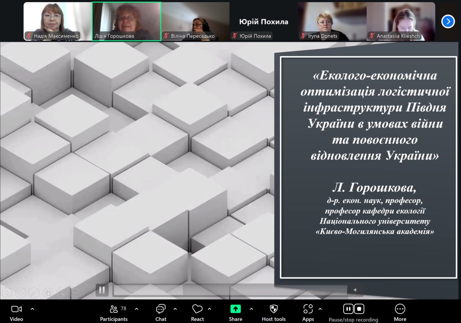Expand the Share options arrow
Screen dimensions: 461x323
coord(251,309)
